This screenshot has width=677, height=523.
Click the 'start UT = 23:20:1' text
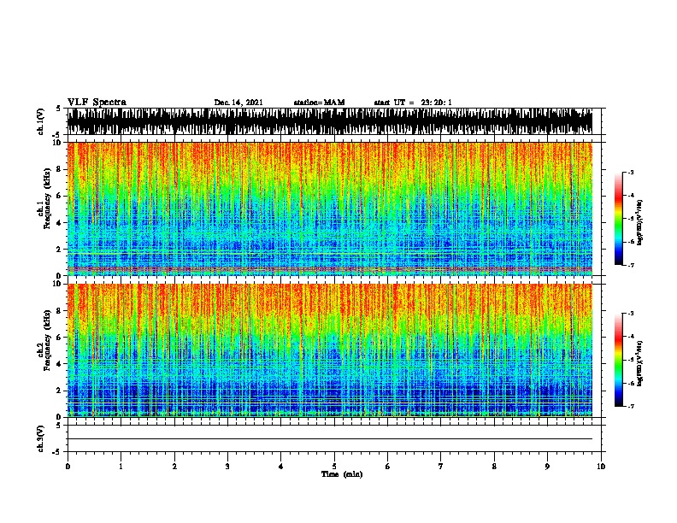(x=413, y=103)
